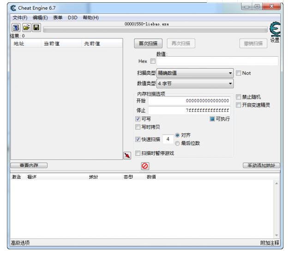Open 高级选项 advanced options
Screen dimensions: 289x253
20,243
